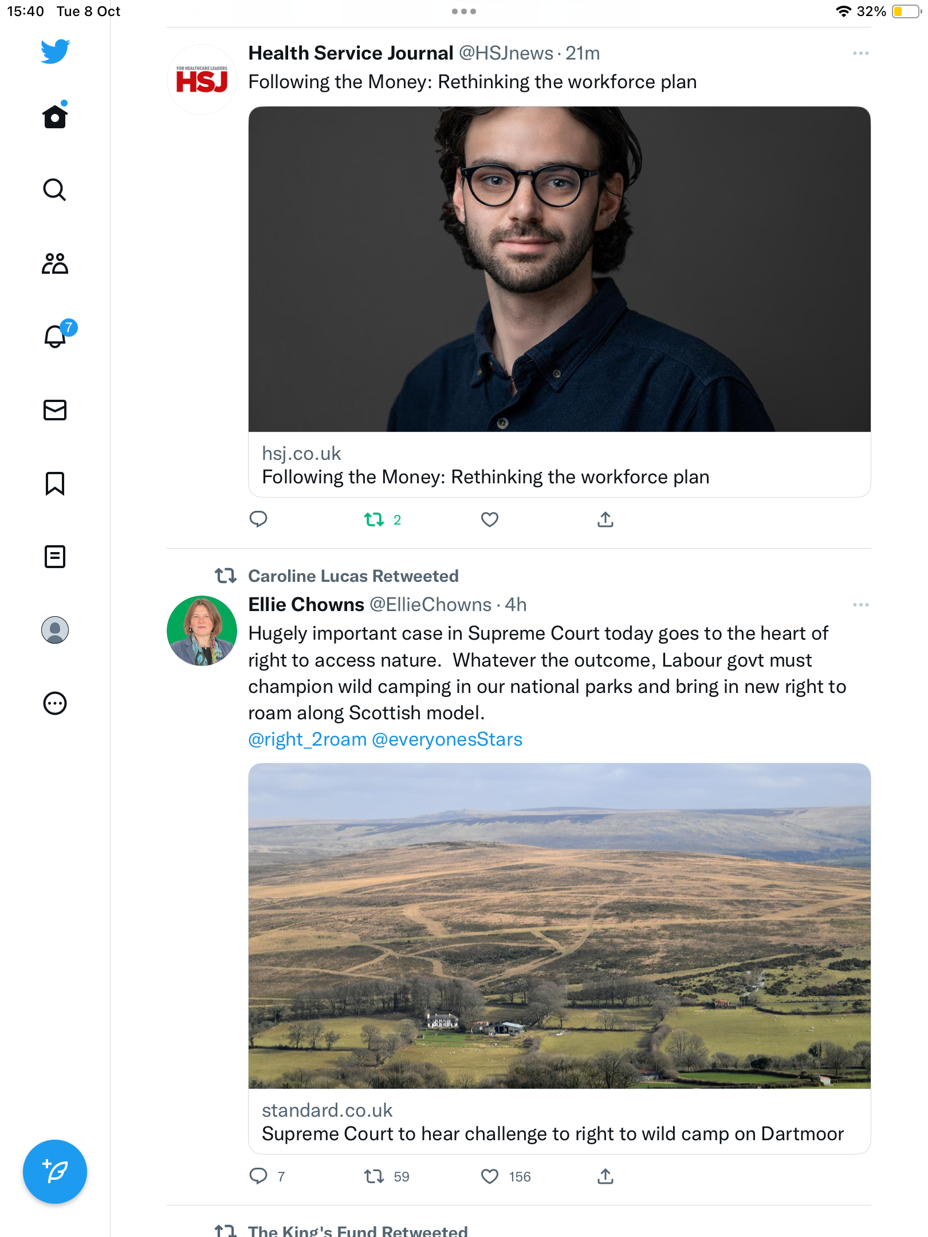This screenshot has width=928, height=1237.
Task: Open the @everyonesStars mention link
Action: pos(447,739)
